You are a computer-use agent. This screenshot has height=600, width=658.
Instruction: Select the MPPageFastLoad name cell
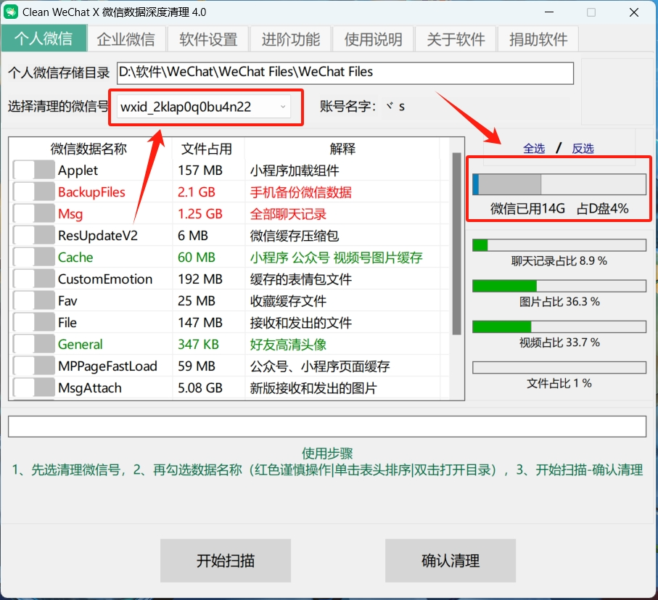click(107, 366)
